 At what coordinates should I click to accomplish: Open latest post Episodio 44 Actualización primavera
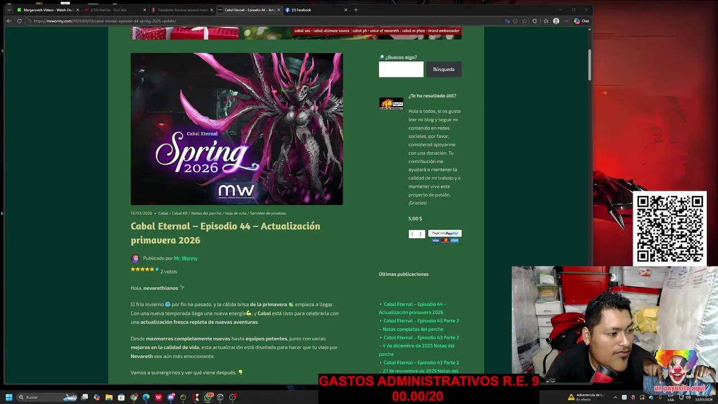click(413, 308)
